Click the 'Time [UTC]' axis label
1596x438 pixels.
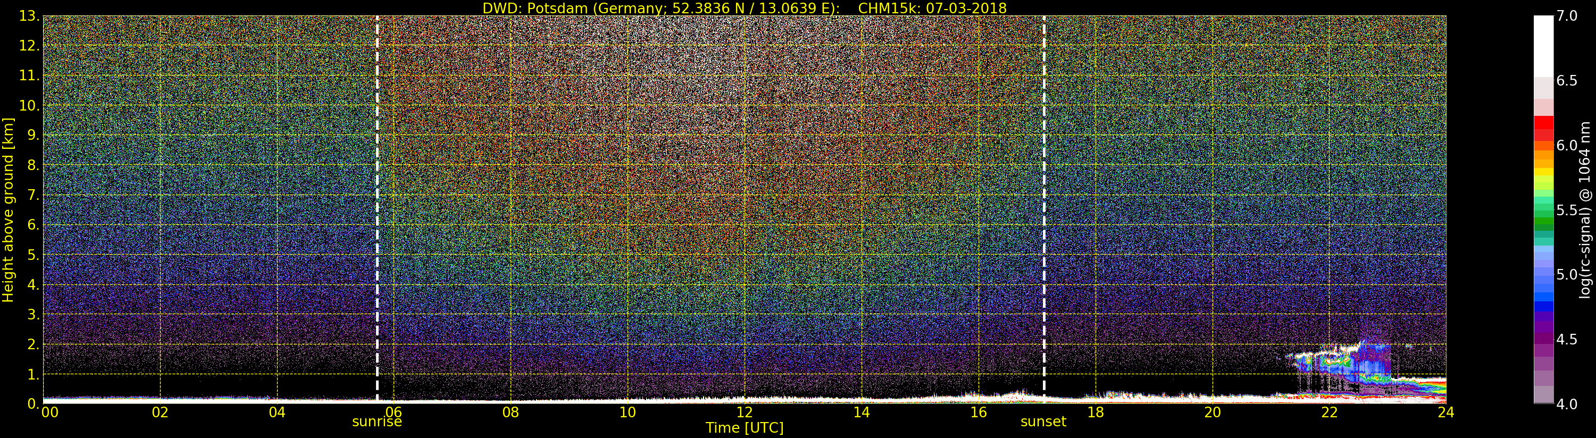point(745,427)
